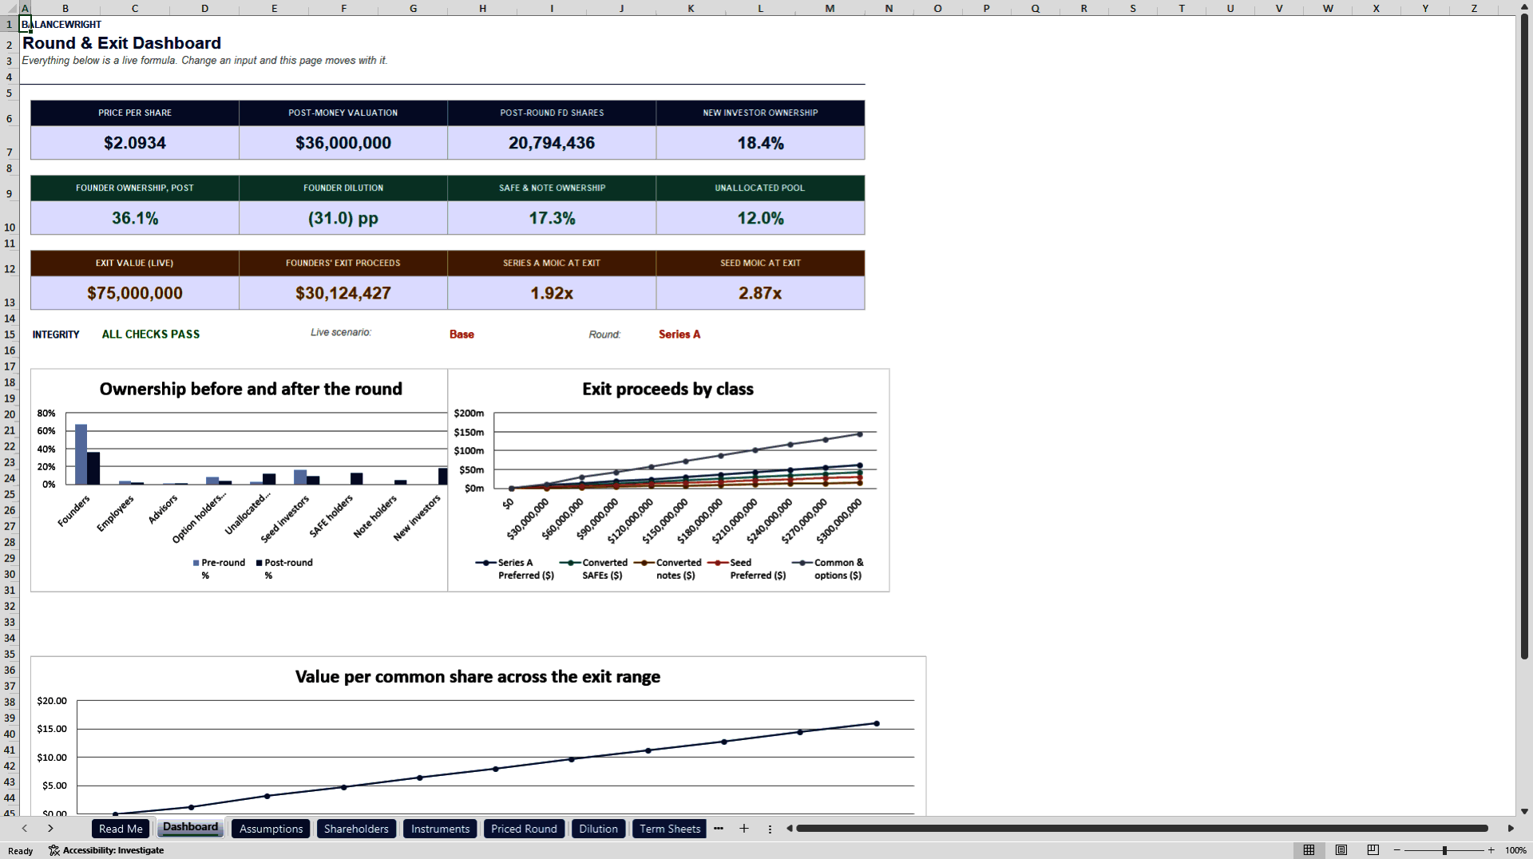Switch to Page Layout view icon
Viewport: 1533px width, 859px height.
[1341, 850]
